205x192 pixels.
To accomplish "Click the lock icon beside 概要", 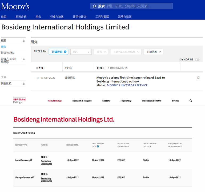I will tap(24, 41).
